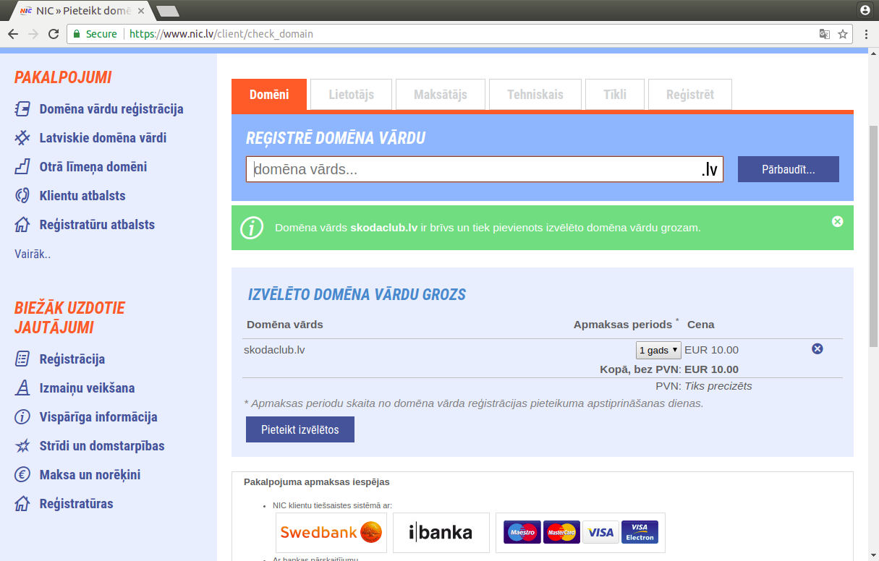Viewport: 879px width, 561px height.
Task: Reload the page
Action: [54, 34]
